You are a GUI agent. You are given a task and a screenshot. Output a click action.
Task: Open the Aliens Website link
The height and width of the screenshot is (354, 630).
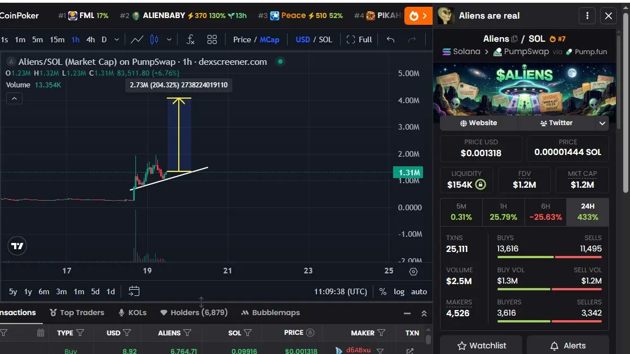click(x=478, y=123)
